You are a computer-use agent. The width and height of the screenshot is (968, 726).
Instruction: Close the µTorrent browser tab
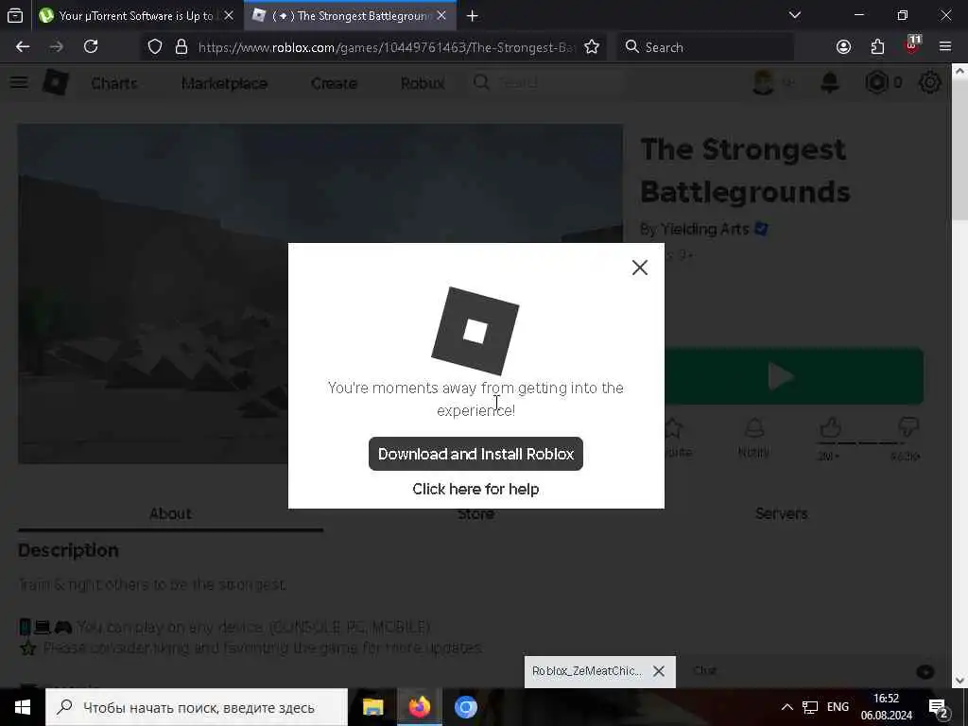pos(229,15)
